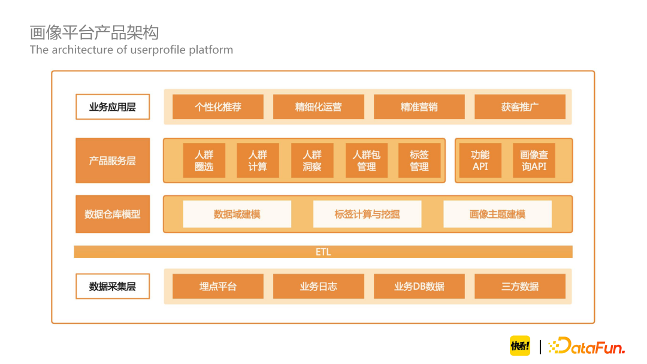Click the yellow 快看 logo icon
Screen dimensions: 647x364
520,346
